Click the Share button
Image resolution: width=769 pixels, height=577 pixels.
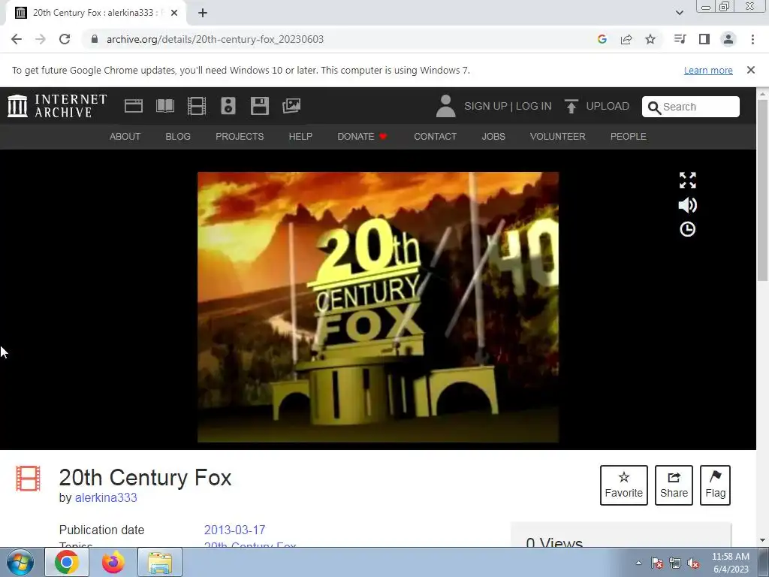click(674, 485)
